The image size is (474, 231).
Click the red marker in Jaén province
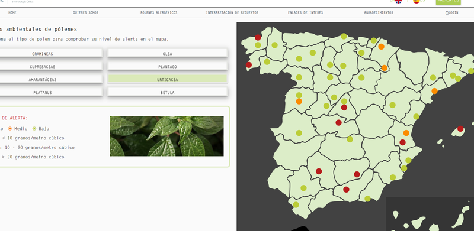[x=357, y=174]
